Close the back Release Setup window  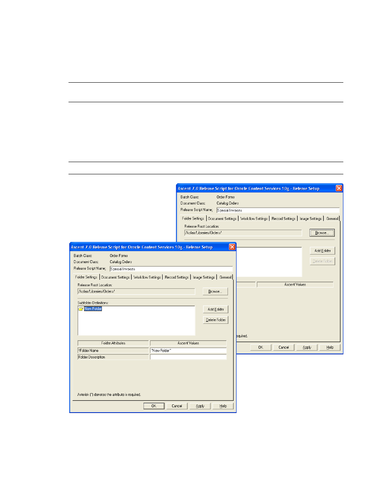pos(339,188)
